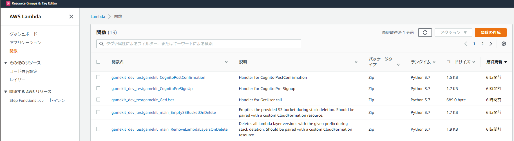514x141 pixels.
Task: Toggle the select-all functions checkbox
Action: (x=98, y=62)
